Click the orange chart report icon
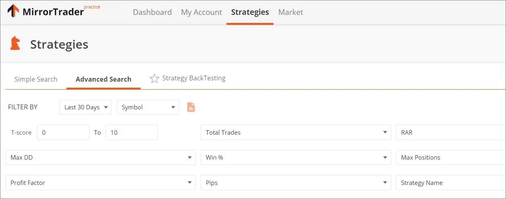The width and height of the screenshot is (506, 199). pyautogui.click(x=191, y=107)
